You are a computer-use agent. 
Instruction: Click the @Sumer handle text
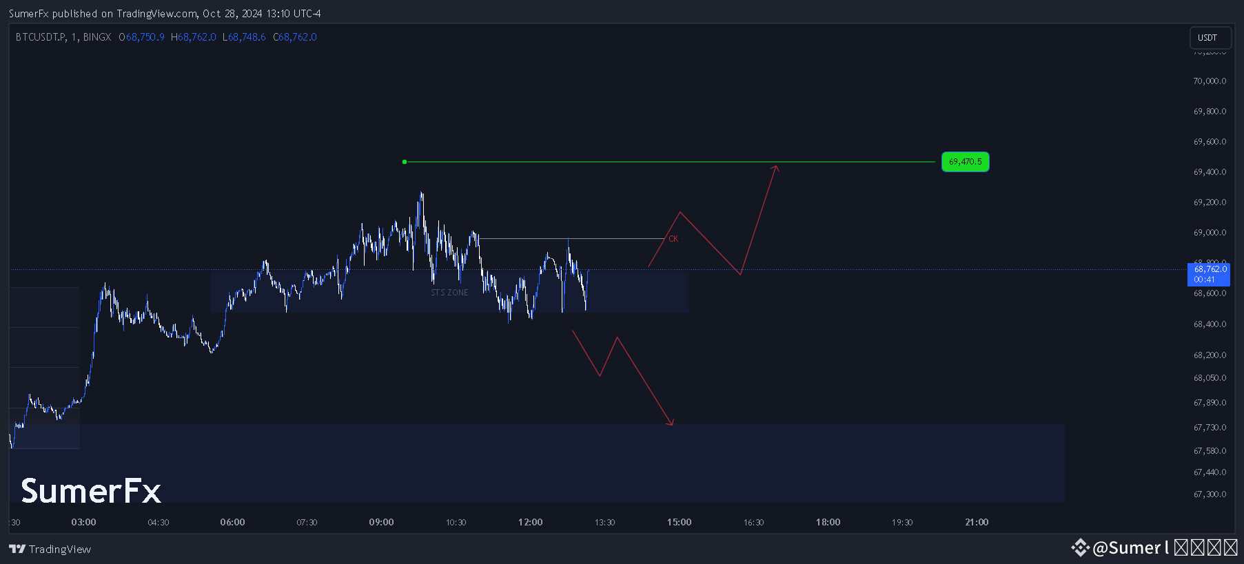click(1128, 547)
